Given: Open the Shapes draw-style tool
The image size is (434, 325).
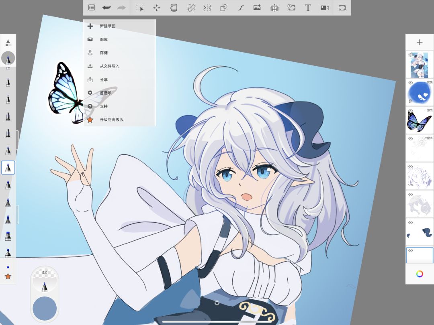Looking at the screenshot, I should pos(224,8).
